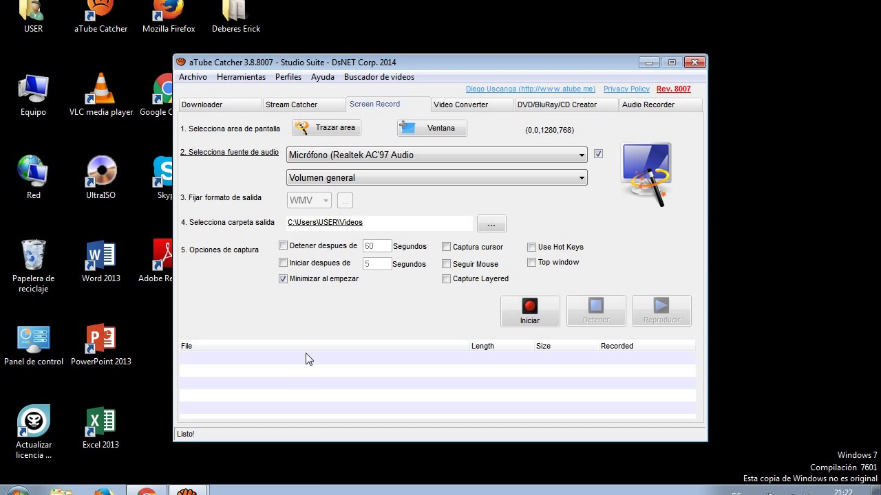Image resolution: width=881 pixels, height=495 pixels.
Task: Expand the Micrófono audio source dropdown
Action: 582,155
